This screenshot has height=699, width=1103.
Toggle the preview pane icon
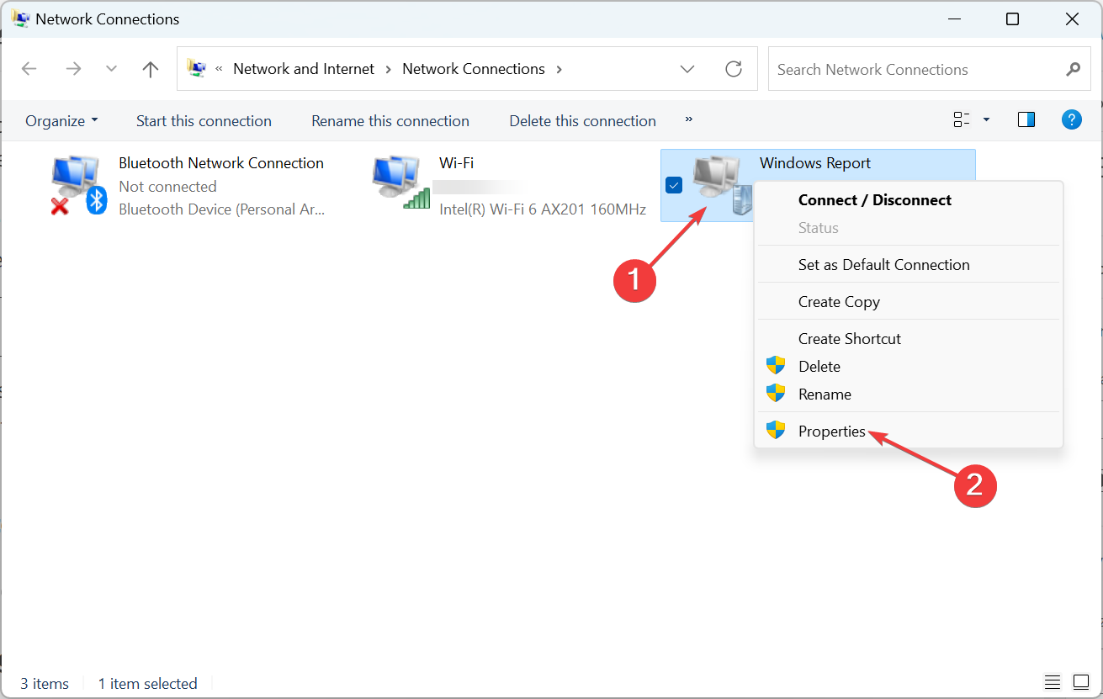pos(1026,120)
